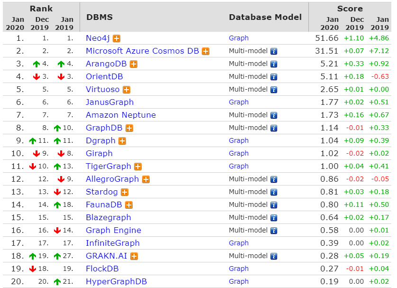Visit the Blazegraph page
This screenshot has height=288, width=397.
pos(108,217)
